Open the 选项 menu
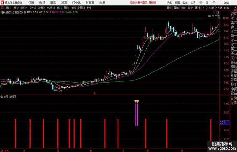 click(193, 2)
